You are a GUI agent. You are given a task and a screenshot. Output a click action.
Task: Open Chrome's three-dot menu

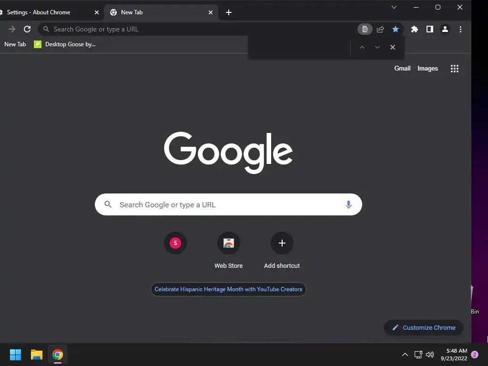click(x=460, y=29)
